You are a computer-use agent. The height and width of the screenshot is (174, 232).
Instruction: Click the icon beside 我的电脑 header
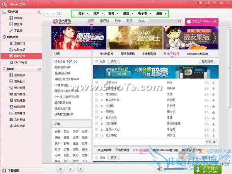click(39, 12)
